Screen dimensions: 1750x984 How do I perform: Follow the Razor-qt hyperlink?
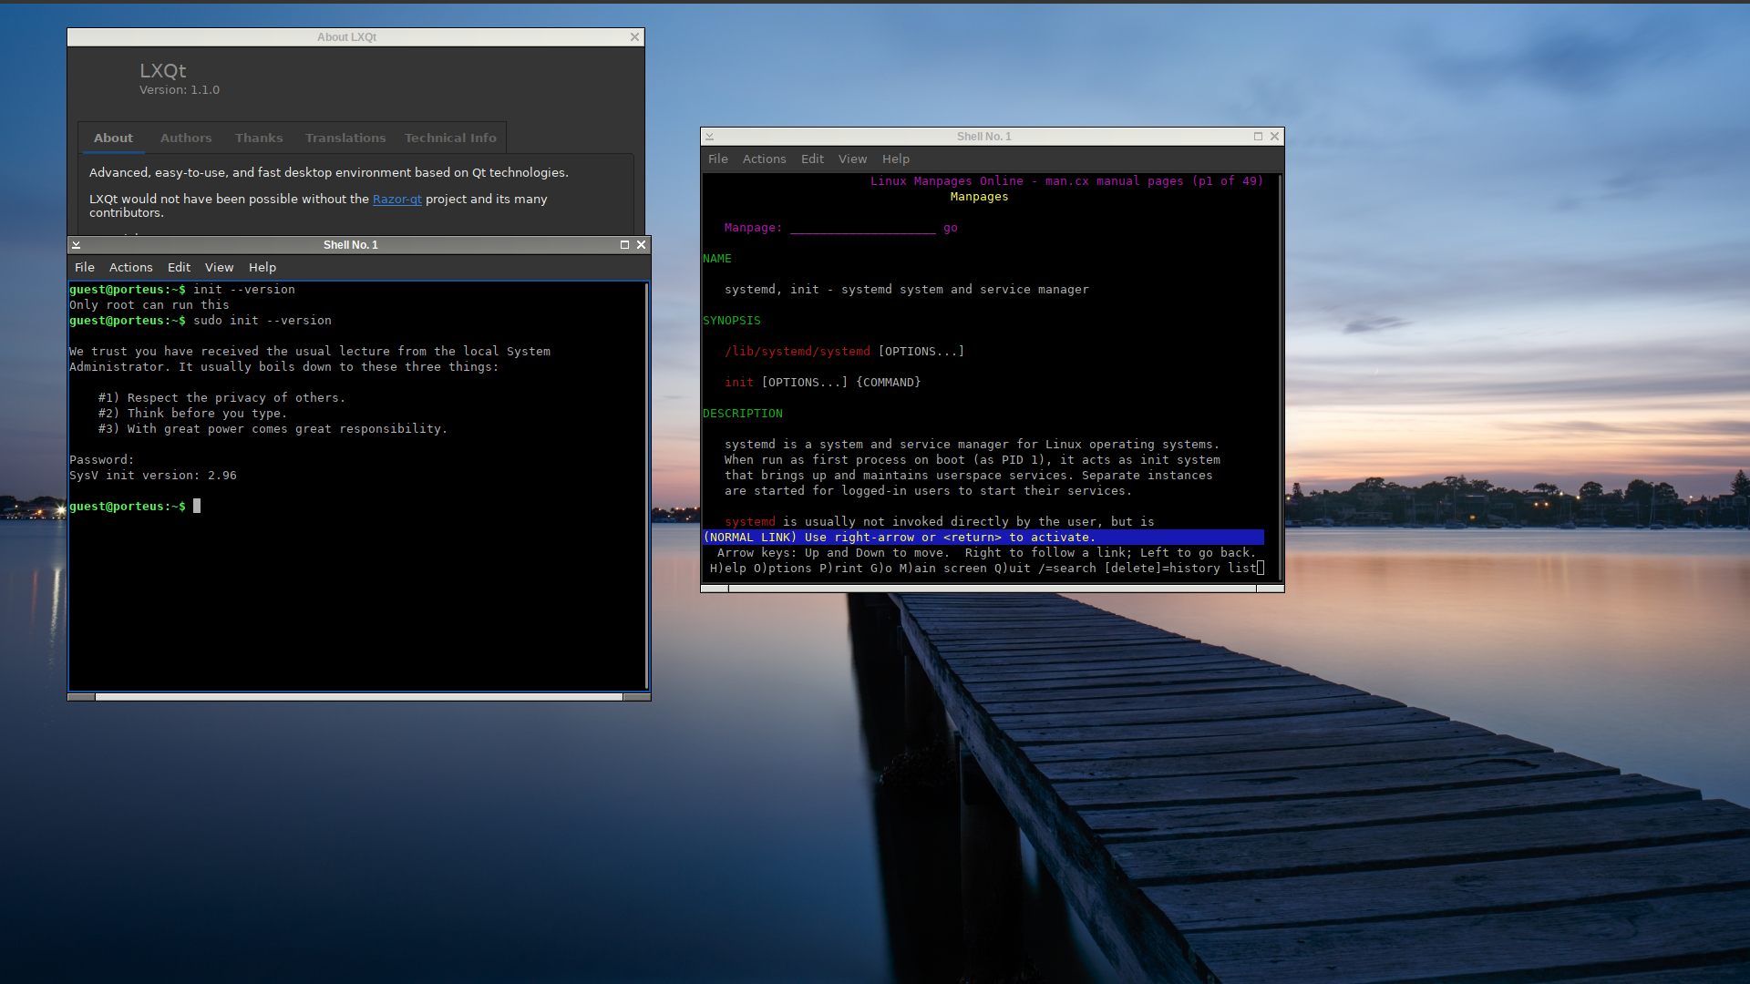(397, 199)
